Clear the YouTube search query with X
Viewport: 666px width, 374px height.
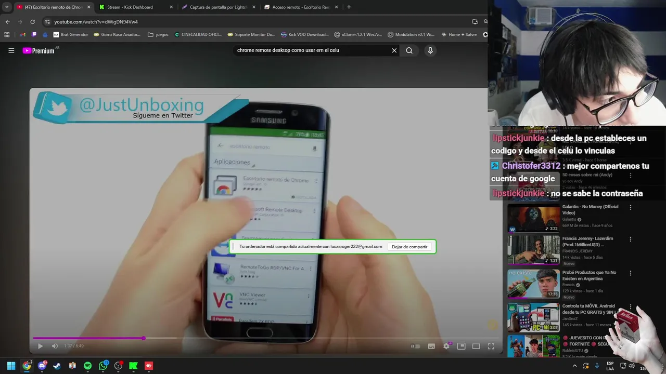[x=394, y=50]
